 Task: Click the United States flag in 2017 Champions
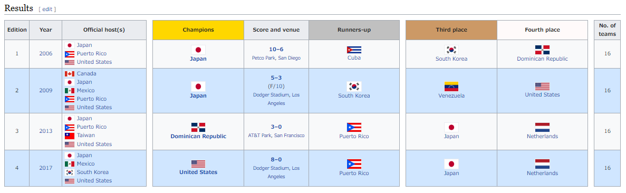tap(198, 164)
